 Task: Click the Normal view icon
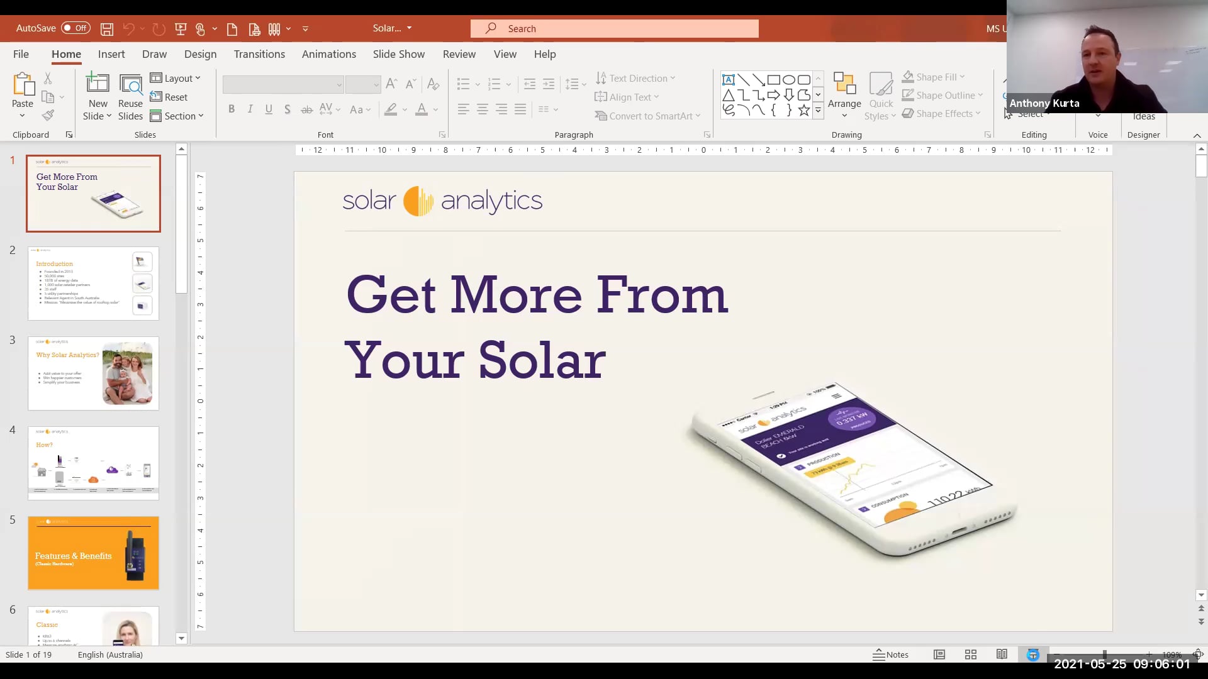coord(939,654)
